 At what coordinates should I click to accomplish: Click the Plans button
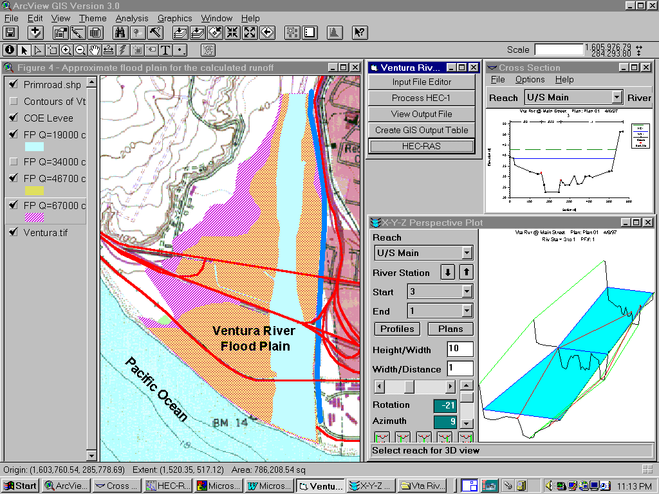tap(450, 329)
